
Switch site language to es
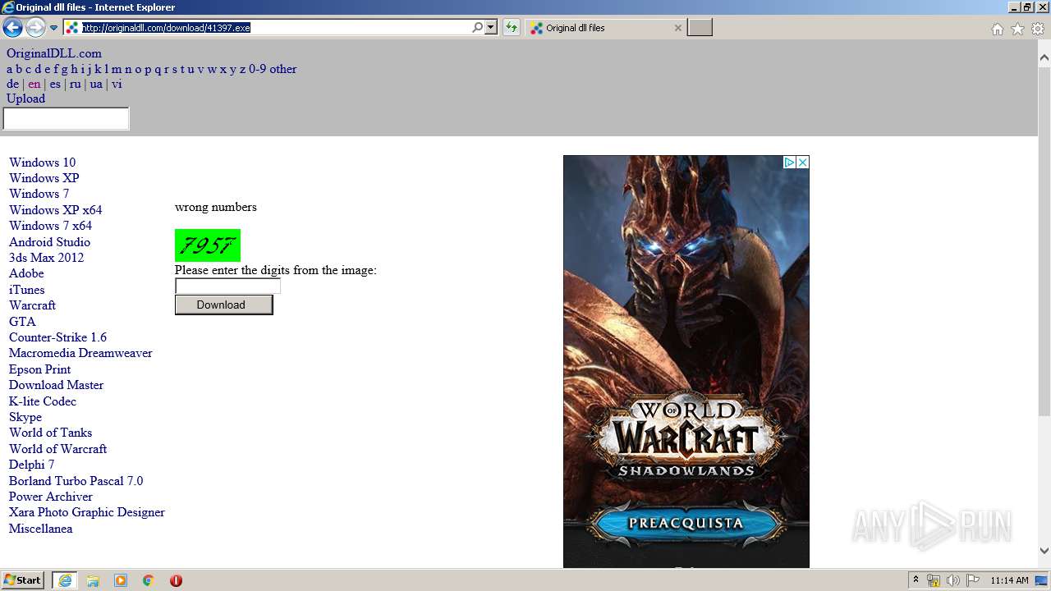(x=55, y=84)
